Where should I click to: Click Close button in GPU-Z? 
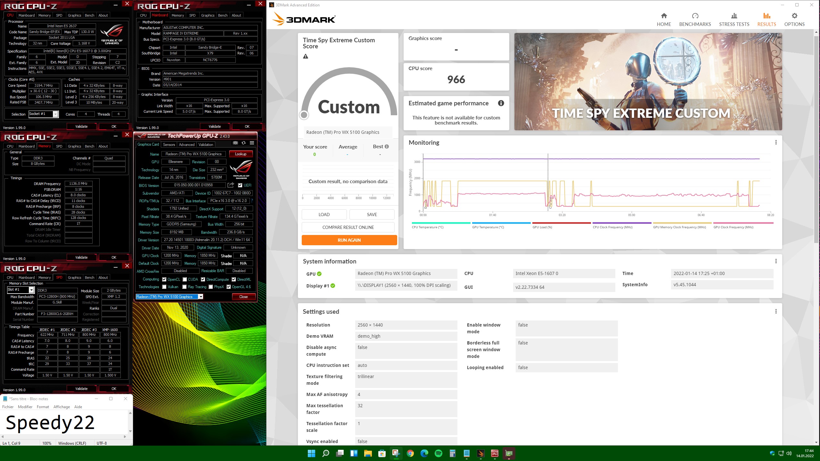click(243, 297)
